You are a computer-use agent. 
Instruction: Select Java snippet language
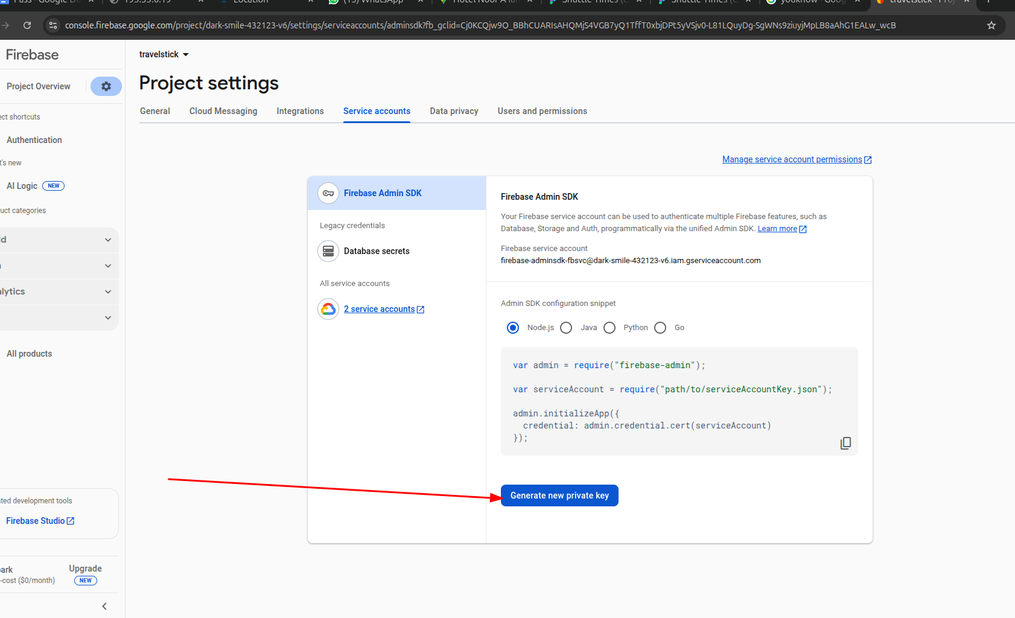pyautogui.click(x=566, y=328)
